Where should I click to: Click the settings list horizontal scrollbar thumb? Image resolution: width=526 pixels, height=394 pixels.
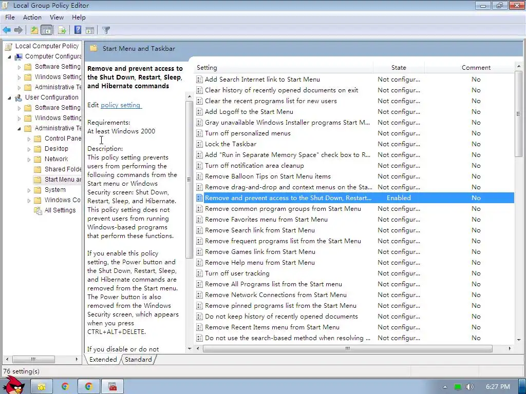pyautogui.click(x=348, y=349)
